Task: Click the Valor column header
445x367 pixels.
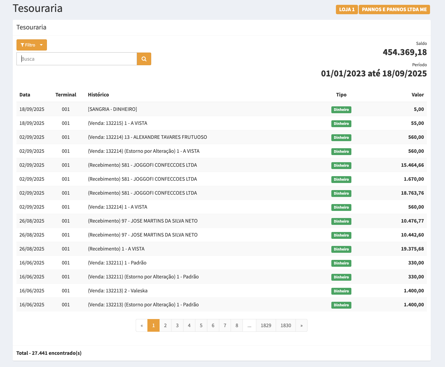Action: click(418, 95)
